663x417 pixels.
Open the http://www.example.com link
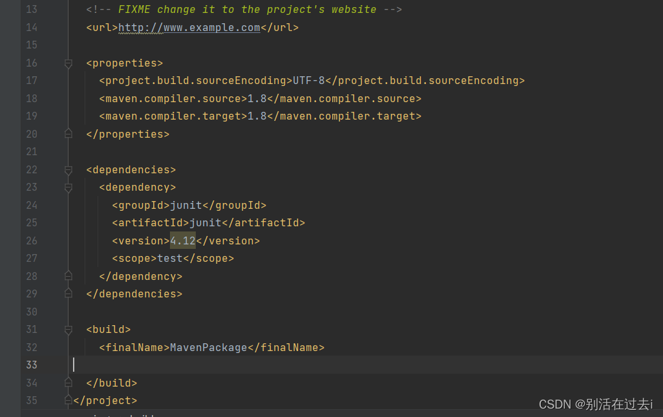(189, 28)
